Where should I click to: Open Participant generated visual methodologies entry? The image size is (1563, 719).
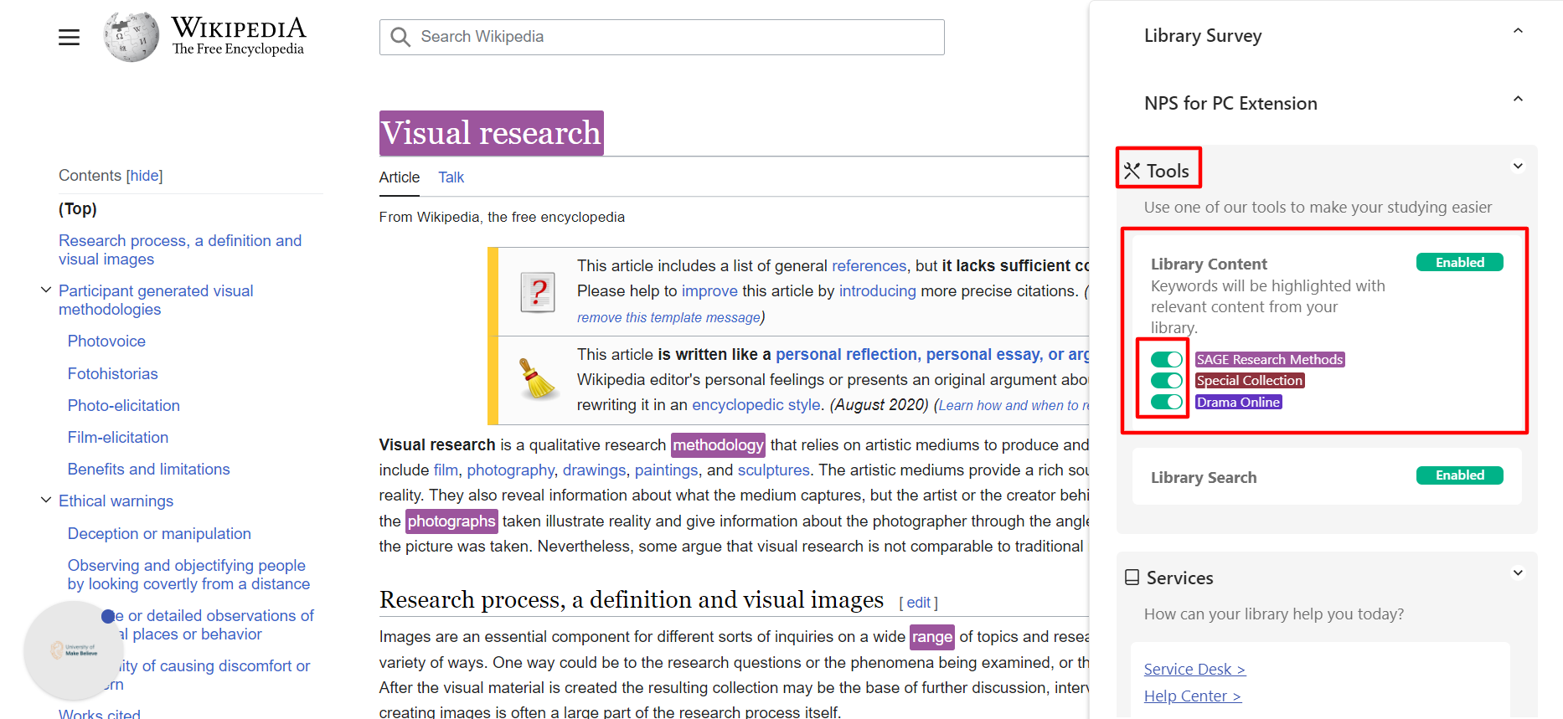(156, 300)
